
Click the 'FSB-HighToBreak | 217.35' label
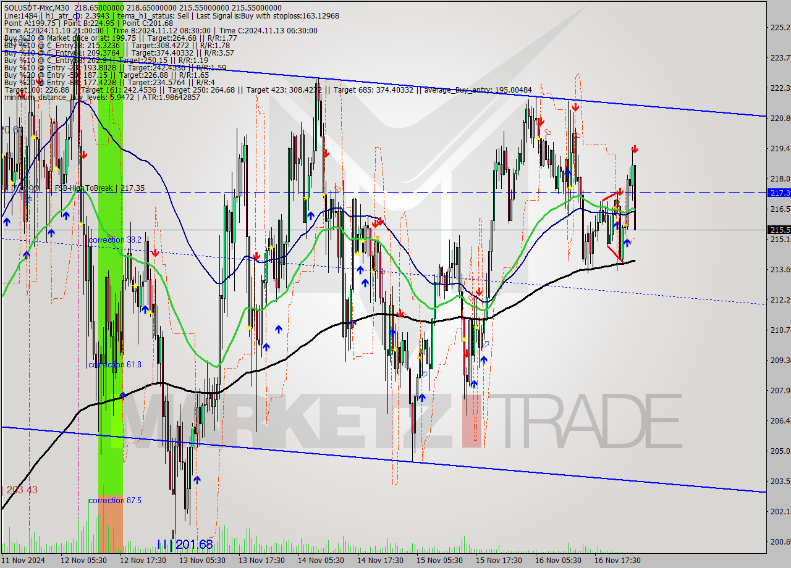99,188
